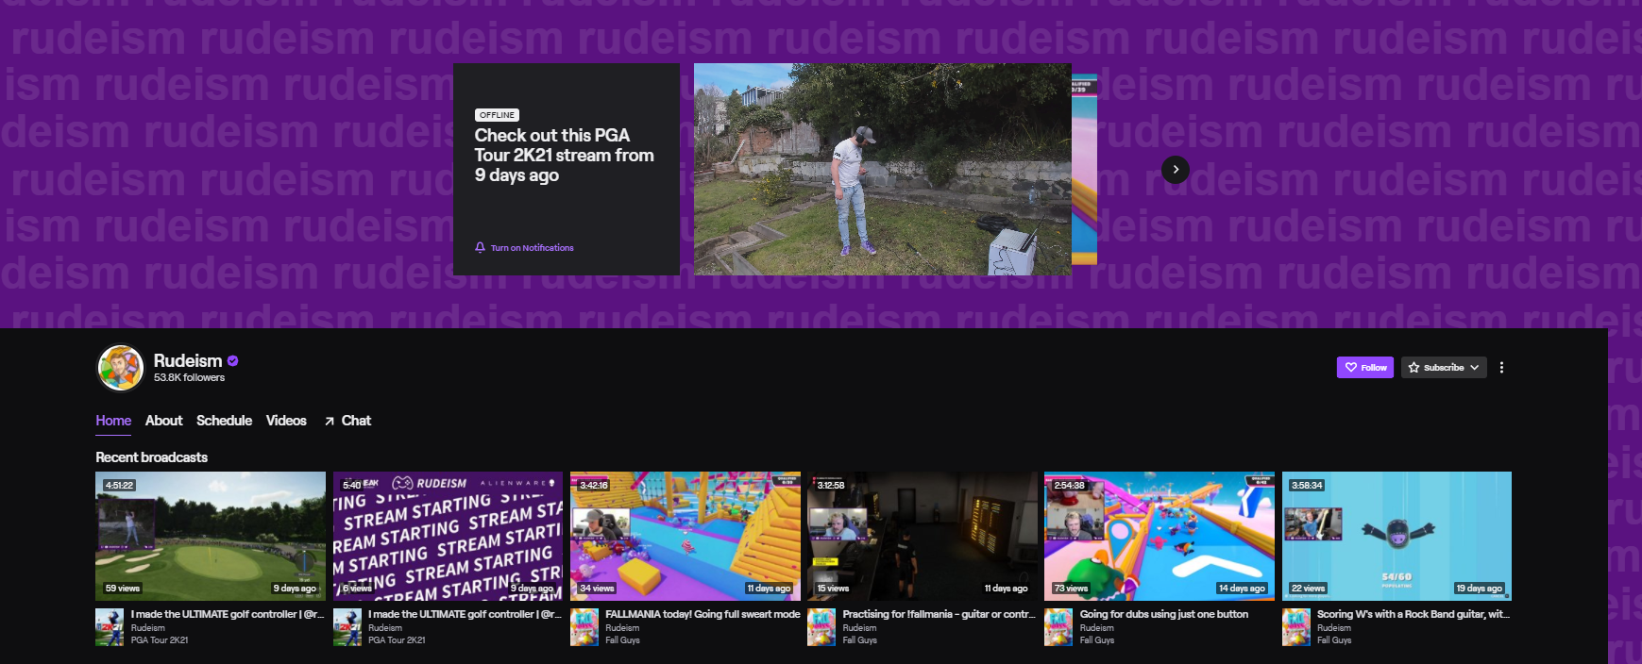Open the Videos tab

click(286, 421)
